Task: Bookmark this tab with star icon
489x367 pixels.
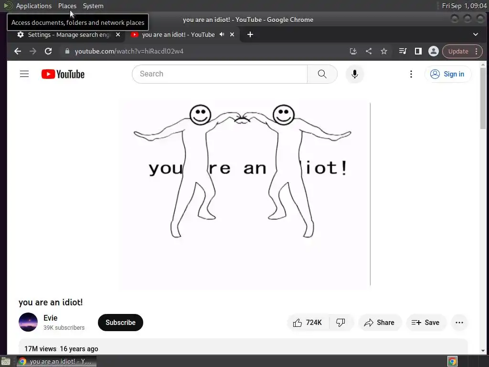Action: pyautogui.click(x=384, y=51)
